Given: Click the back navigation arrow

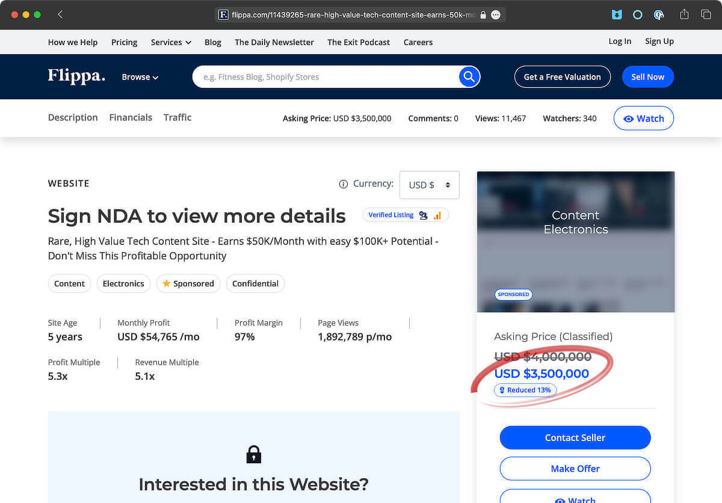Looking at the screenshot, I should pyautogui.click(x=60, y=14).
